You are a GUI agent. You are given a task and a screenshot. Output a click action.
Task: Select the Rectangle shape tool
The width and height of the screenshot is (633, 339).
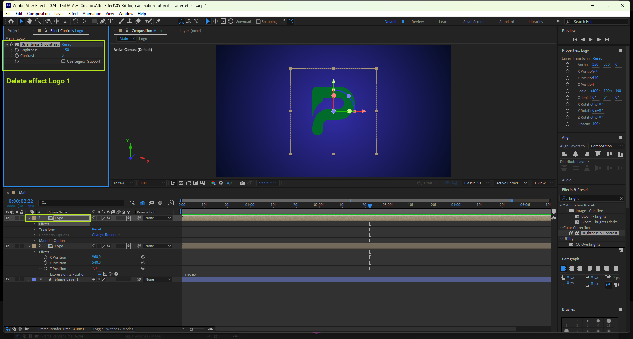coord(94,21)
